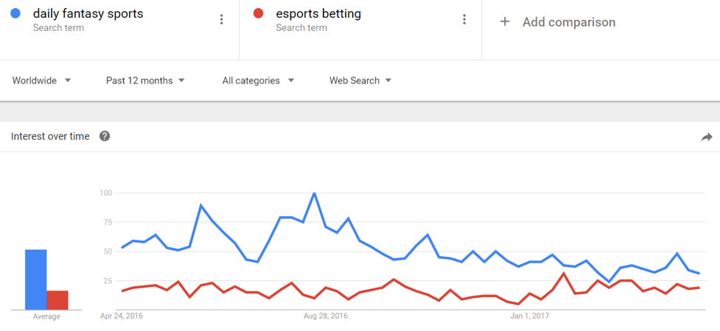
Task: Click the Interest over time heading
Action: pyautogui.click(x=50, y=136)
